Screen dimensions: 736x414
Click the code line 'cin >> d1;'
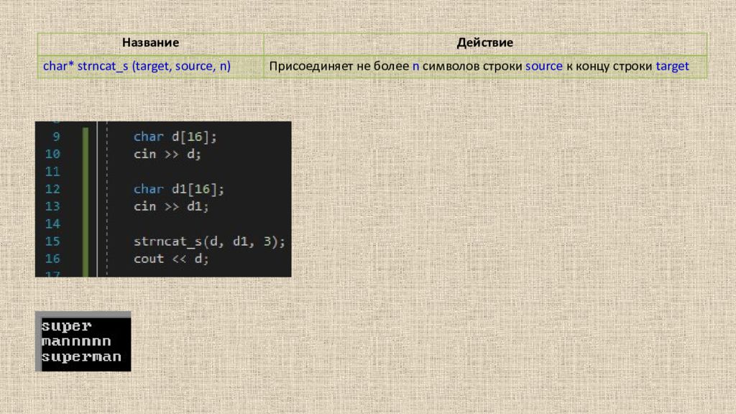point(171,206)
